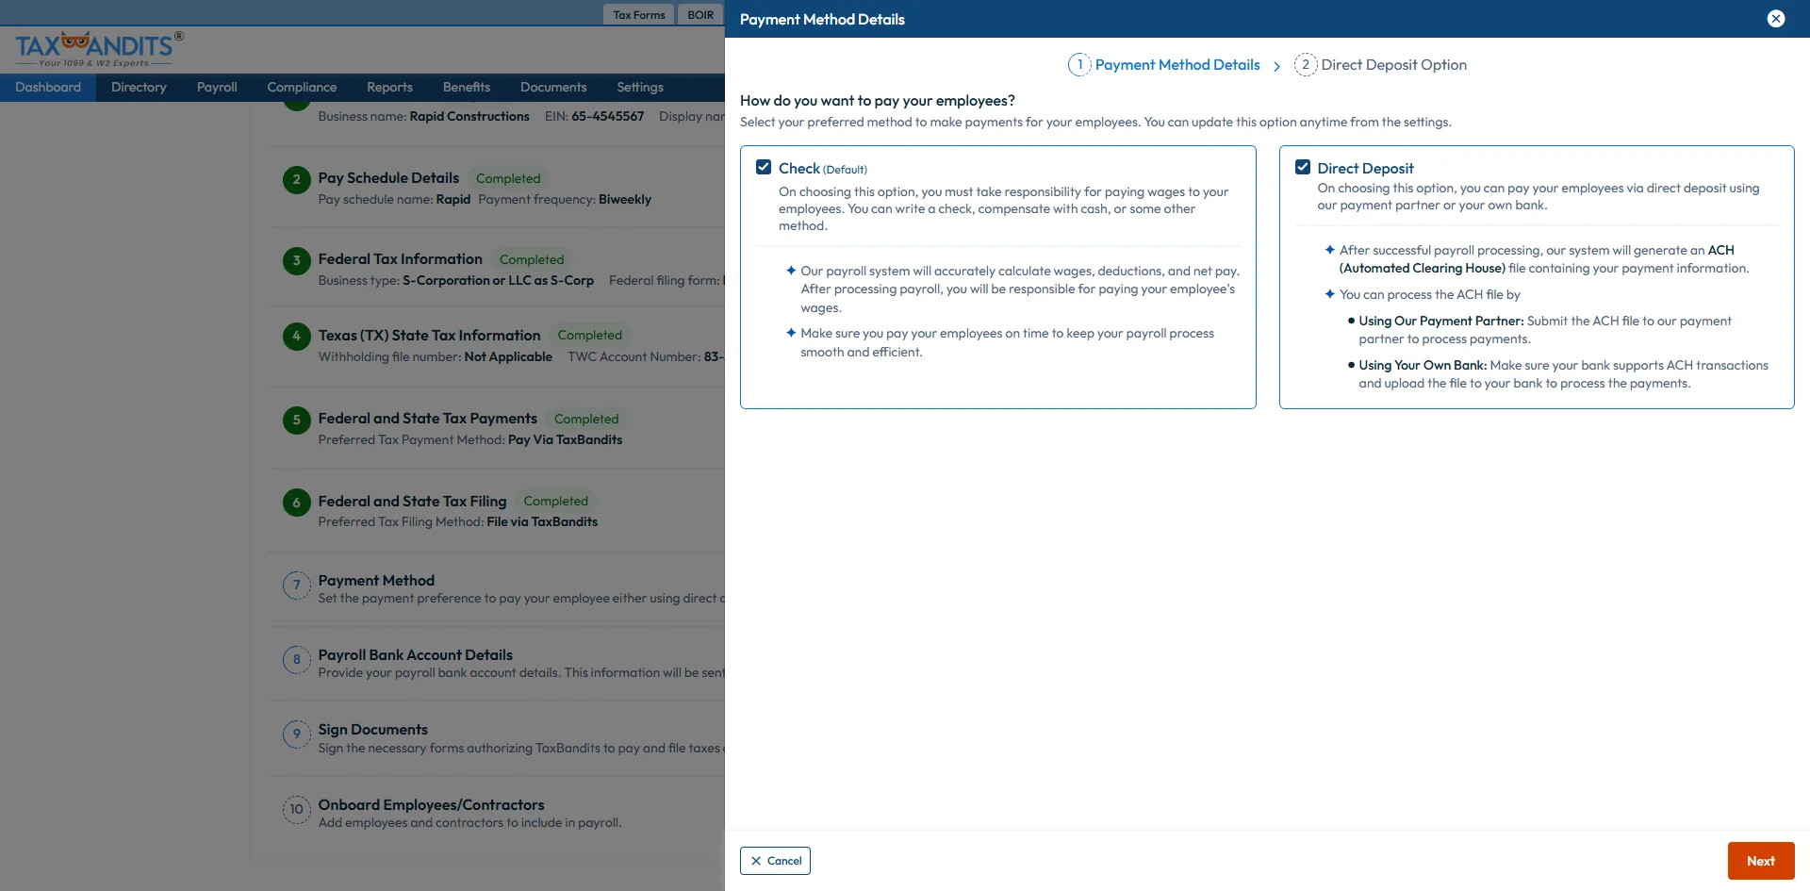This screenshot has height=891, width=1810.
Task: Click step 2 circle icon for Pay Schedule
Action: point(297,179)
